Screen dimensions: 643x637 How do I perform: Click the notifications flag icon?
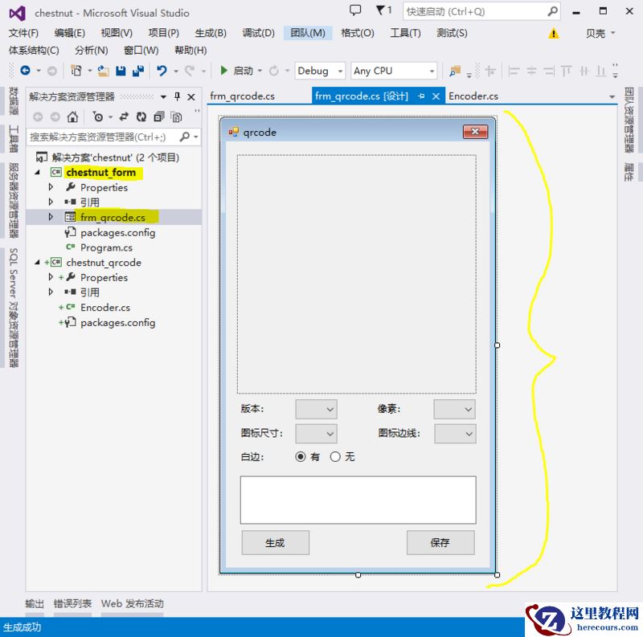382,10
